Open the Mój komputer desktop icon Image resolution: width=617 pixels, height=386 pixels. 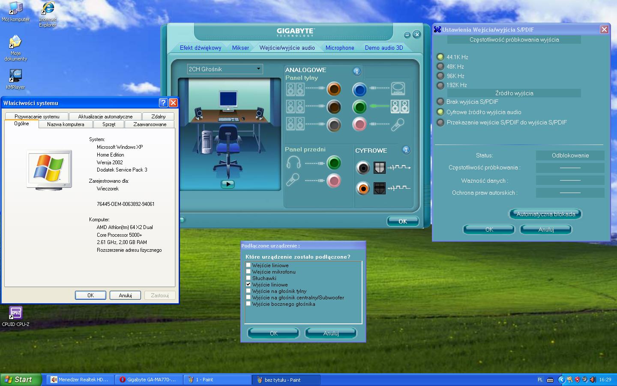[x=16, y=12]
